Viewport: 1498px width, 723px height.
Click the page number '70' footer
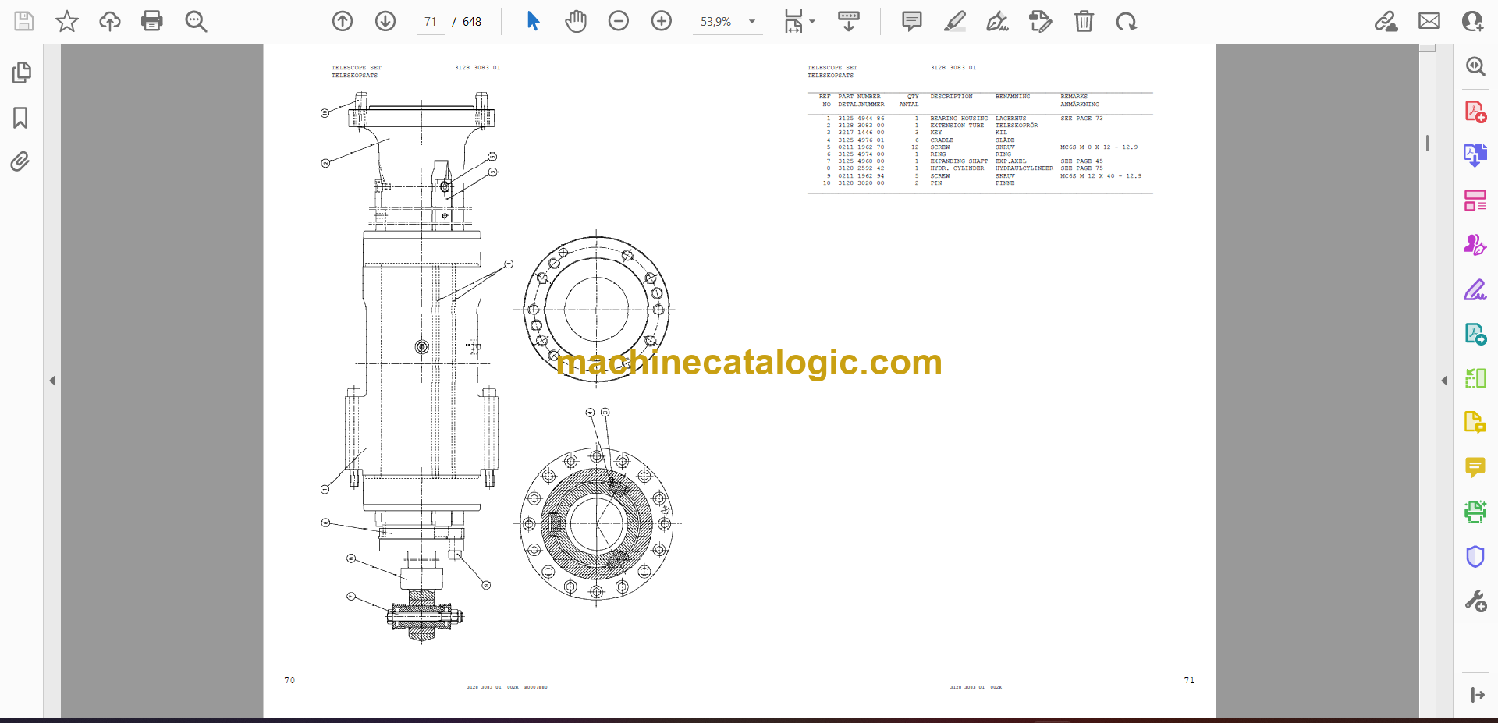click(x=289, y=681)
